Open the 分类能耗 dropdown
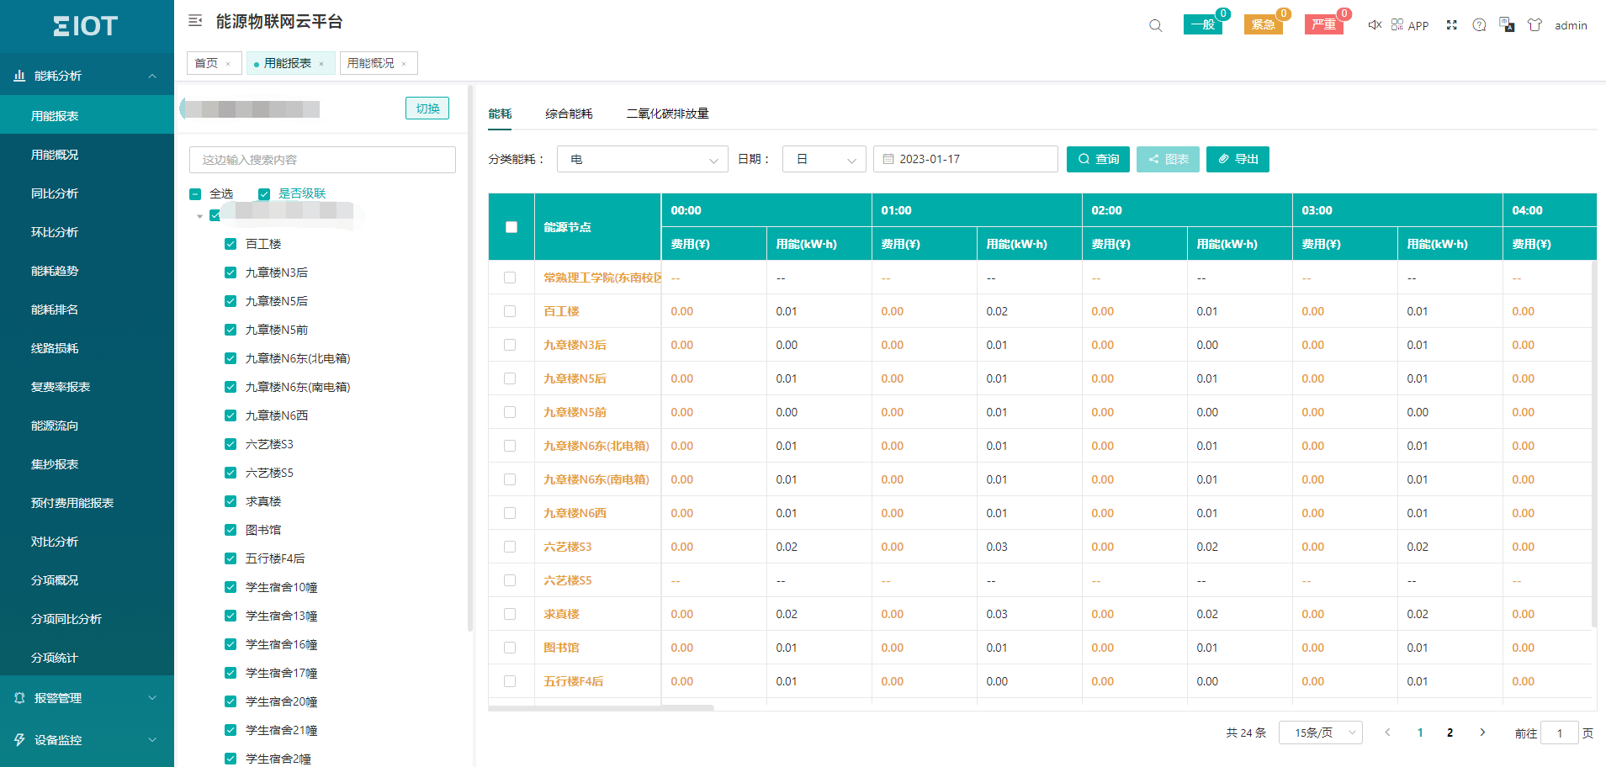The width and height of the screenshot is (1606, 767). 643,159
